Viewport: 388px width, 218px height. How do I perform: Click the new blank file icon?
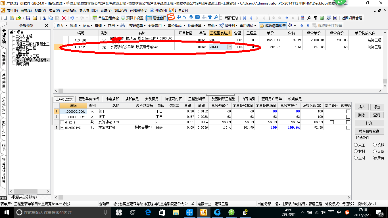click(5, 18)
